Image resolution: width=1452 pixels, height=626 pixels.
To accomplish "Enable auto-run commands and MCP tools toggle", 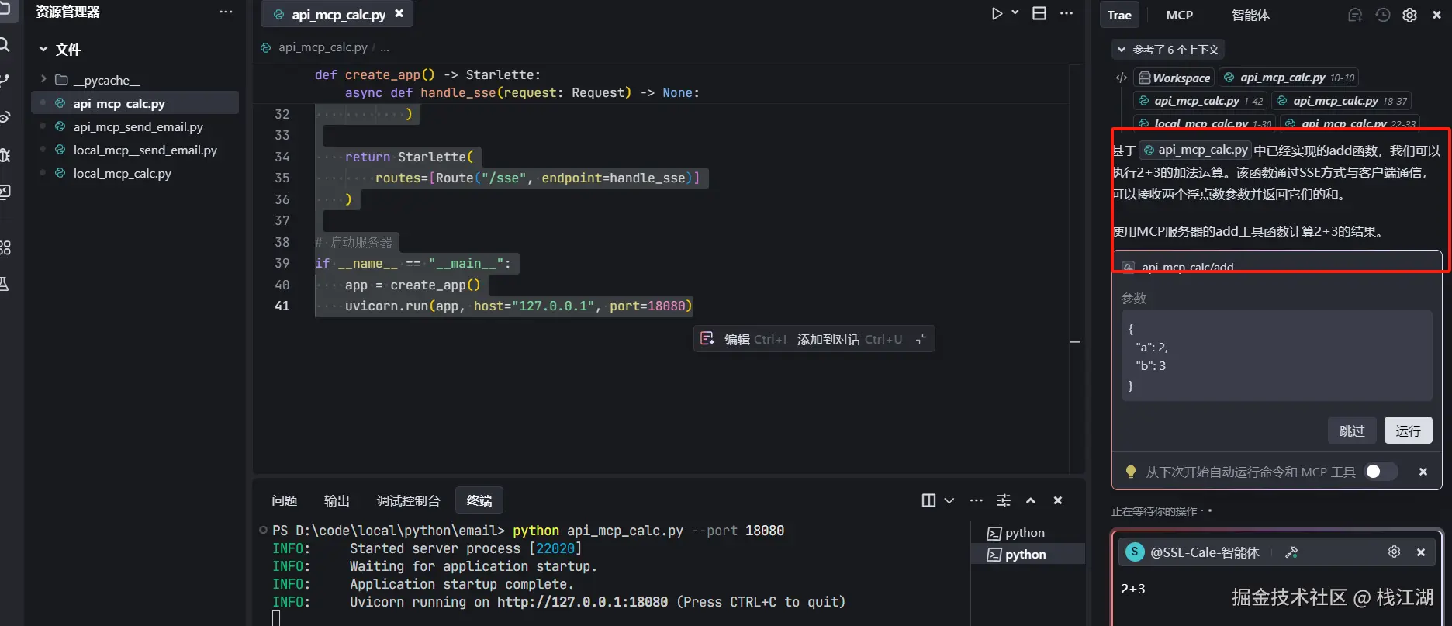I will point(1380,472).
